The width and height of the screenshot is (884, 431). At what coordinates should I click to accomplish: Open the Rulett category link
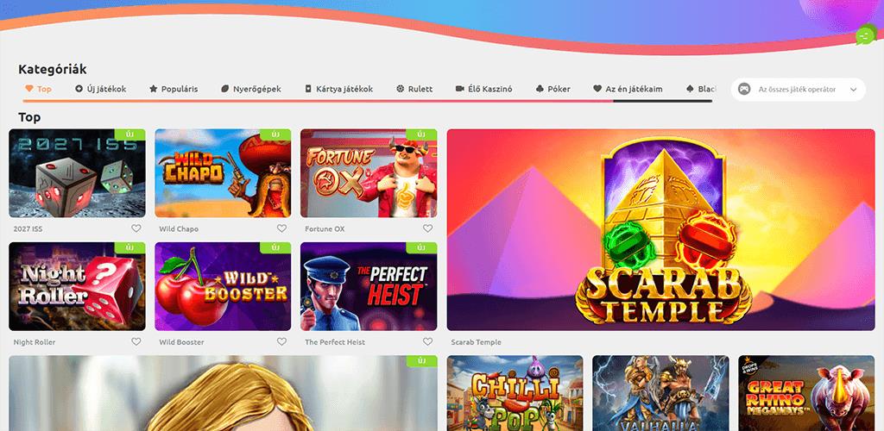tap(414, 89)
